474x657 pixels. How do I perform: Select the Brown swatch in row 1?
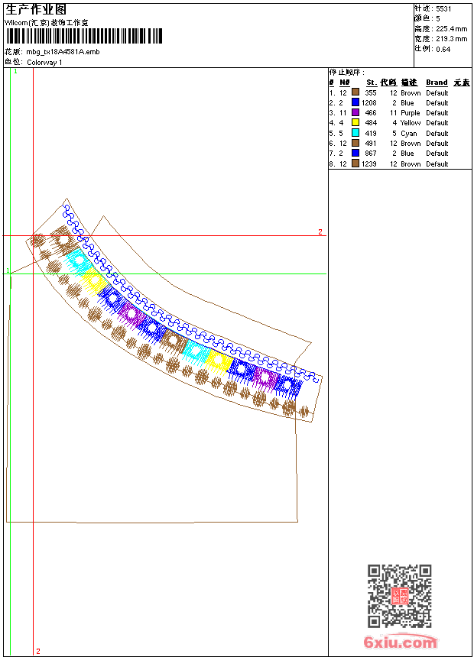[355, 92]
